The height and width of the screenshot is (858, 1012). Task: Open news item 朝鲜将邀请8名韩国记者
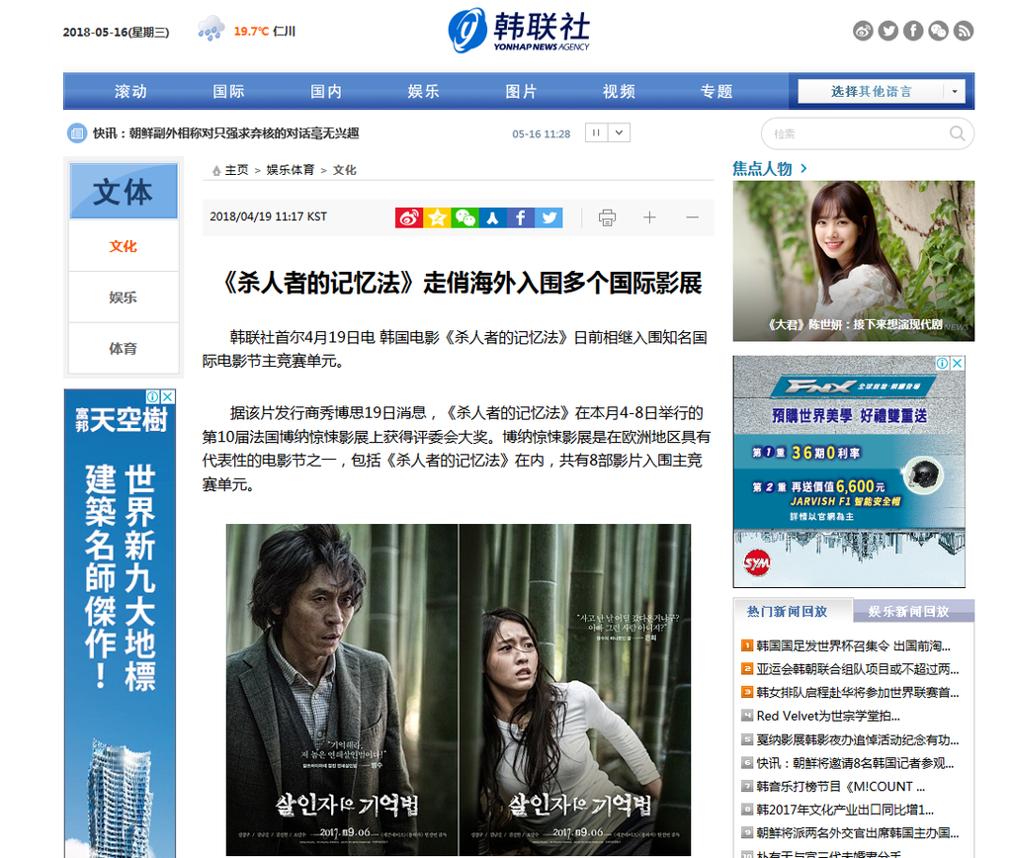coord(855,763)
